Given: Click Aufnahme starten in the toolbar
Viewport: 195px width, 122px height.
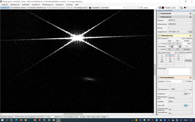Looking at the screenshot, I should [18, 8].
